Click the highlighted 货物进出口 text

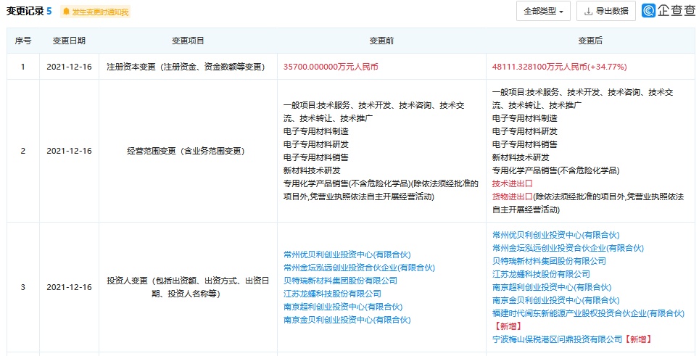pyautogui.click(x=512, y=196)
